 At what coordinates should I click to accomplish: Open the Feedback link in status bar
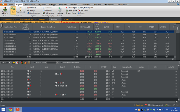pyautogui.click(x=139, y=105)
